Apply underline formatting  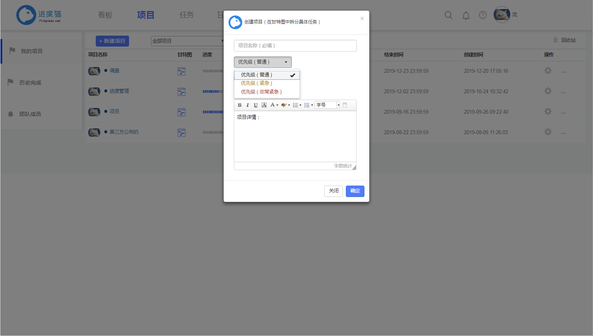pos(255,105)
